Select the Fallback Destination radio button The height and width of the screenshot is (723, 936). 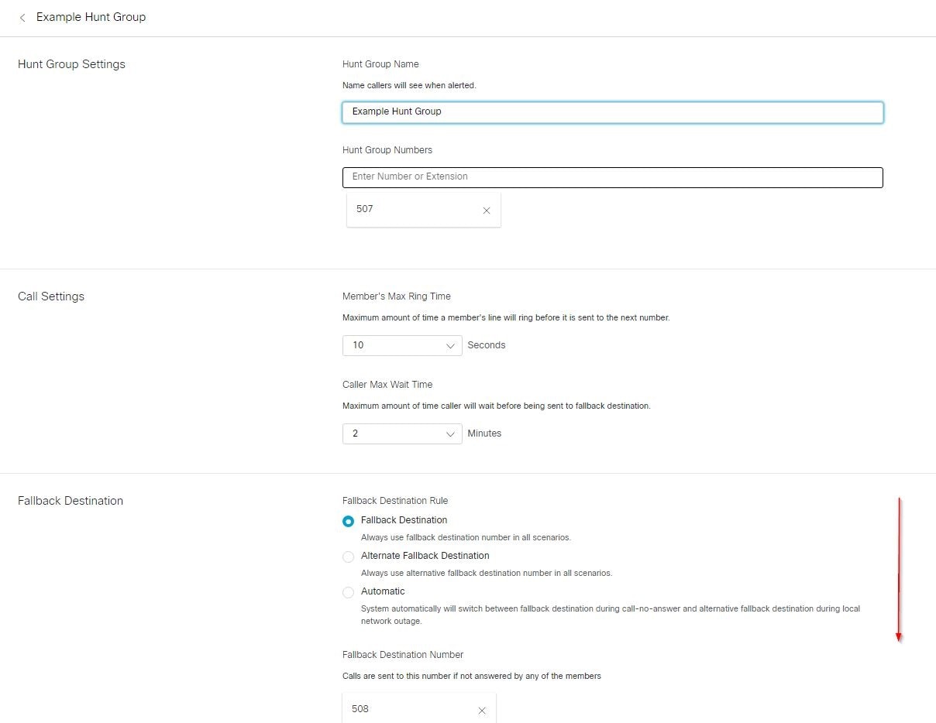[348, 521]
